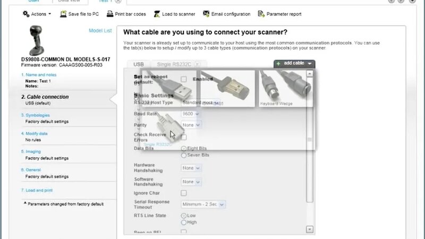The image size is (425, 239).
Task: Click the Save file to PC icon
Action: (63, 14)
